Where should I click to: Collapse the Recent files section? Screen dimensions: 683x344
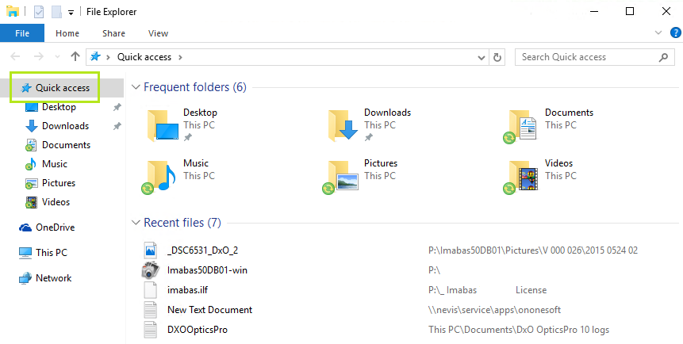(x=135, y=224)
